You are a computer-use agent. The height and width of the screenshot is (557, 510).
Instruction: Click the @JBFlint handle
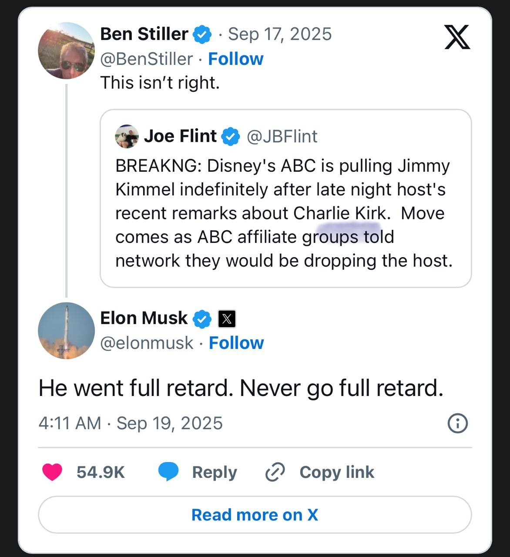click(x=282, y=137)
